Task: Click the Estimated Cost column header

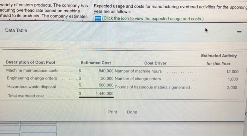Action: click(96, 63)
